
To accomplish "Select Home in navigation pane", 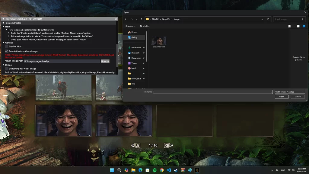I will pos(134,32).
